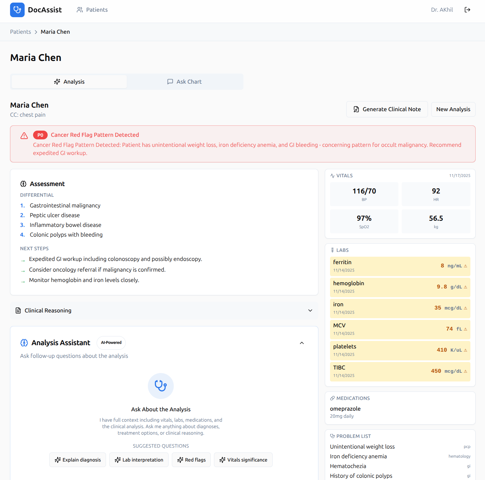Click the pill icon beside Medications header
485x480 pixels.
pyautogui.click(x=332, y=398)
